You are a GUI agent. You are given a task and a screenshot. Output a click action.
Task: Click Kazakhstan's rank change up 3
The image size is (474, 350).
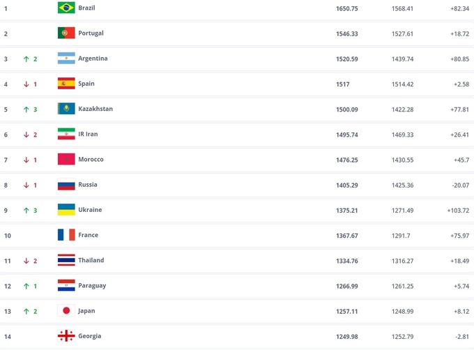click(x=30, y=109)
